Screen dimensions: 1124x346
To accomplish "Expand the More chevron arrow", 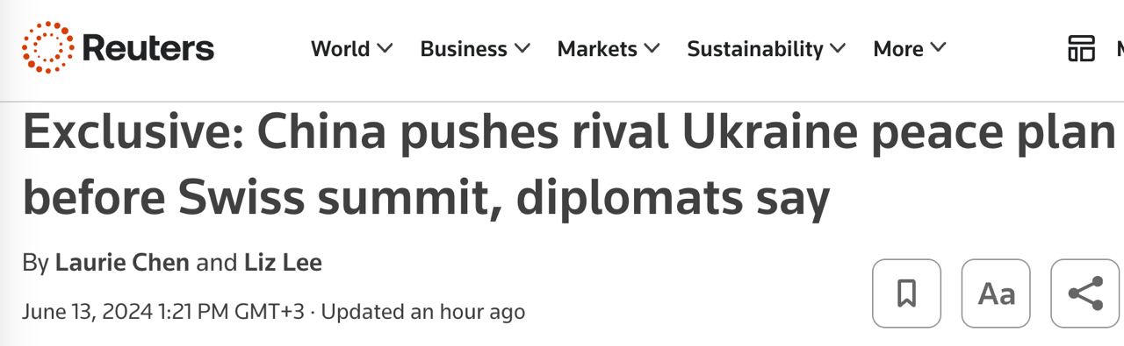I will point(938,49).
